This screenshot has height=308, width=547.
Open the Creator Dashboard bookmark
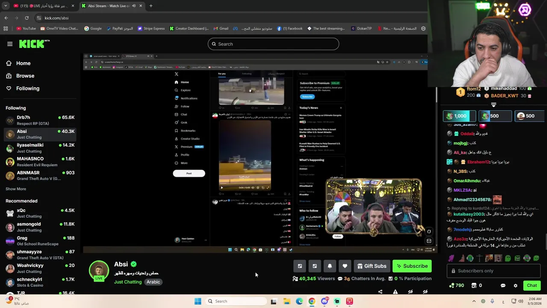(x=189, y=29)
